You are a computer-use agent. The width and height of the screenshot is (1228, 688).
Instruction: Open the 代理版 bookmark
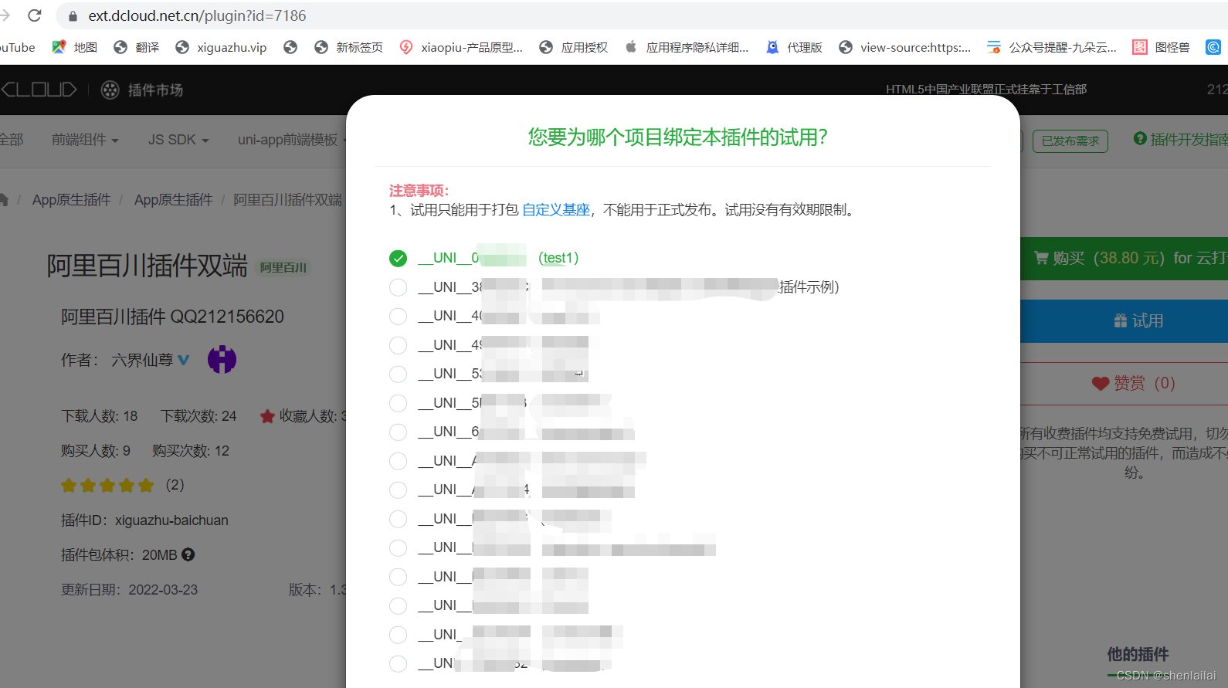[x=793, y=47]
